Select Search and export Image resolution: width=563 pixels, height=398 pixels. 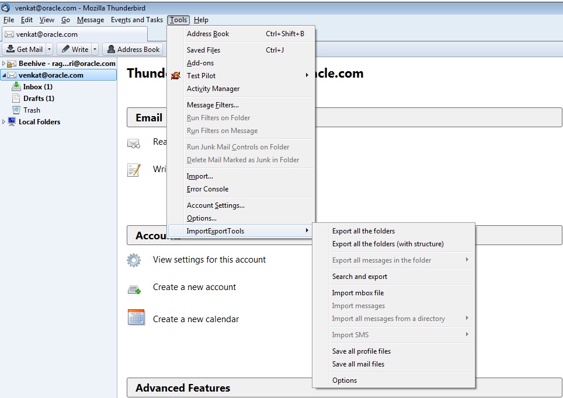coord(394,277)
